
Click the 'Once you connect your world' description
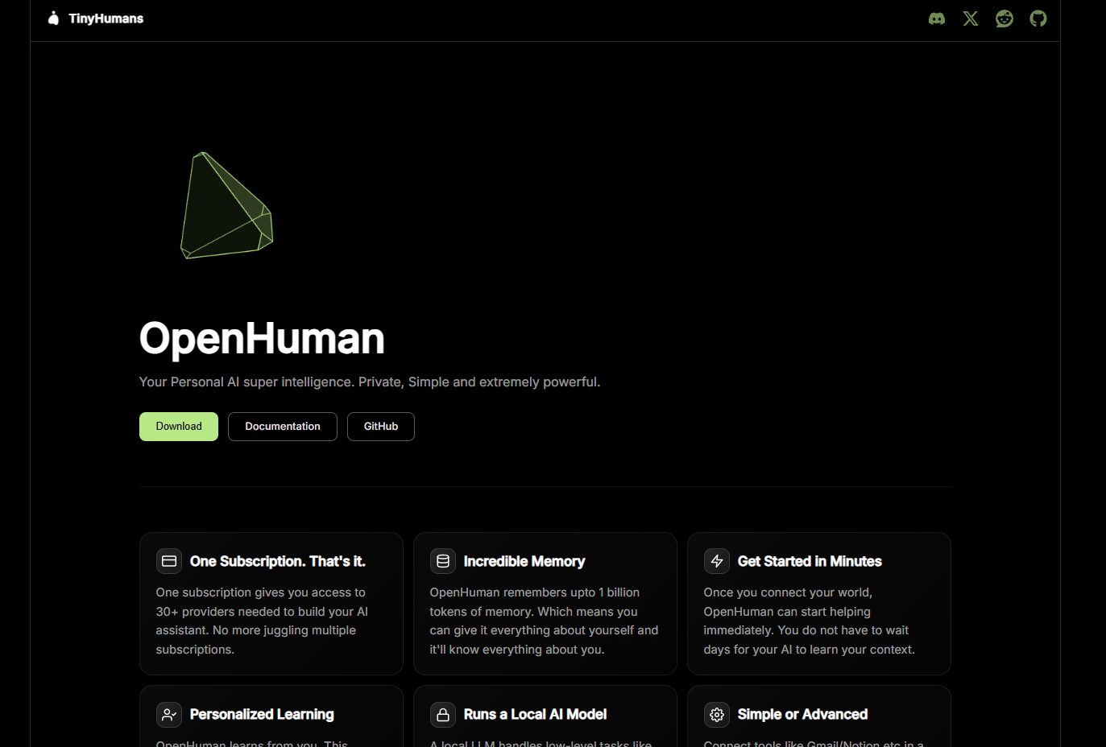coord(810,621)
